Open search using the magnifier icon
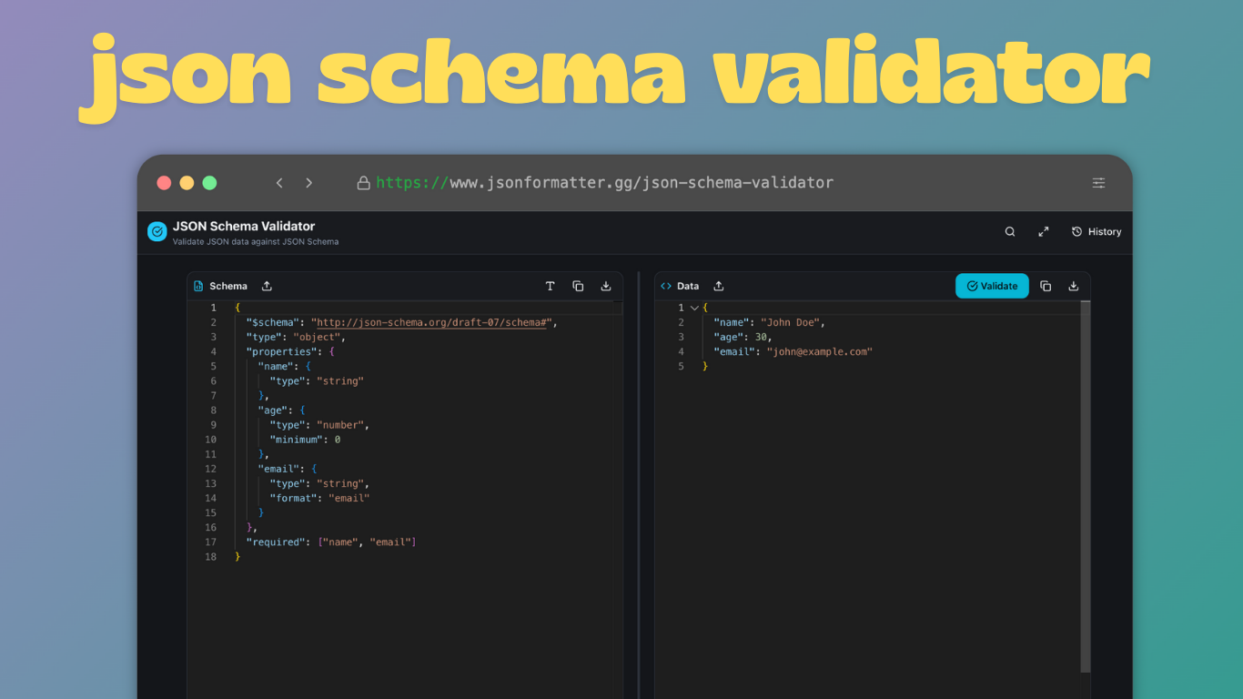 tap(1010, 231)
